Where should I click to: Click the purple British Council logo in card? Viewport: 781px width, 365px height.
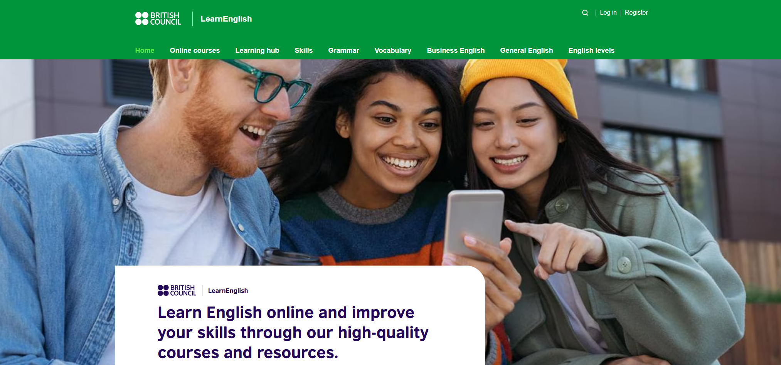point(177,291)
